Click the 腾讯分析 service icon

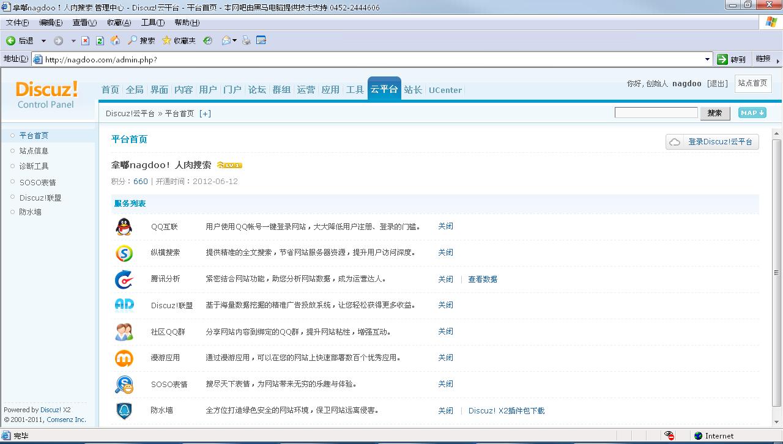click(x=124, y=279)
